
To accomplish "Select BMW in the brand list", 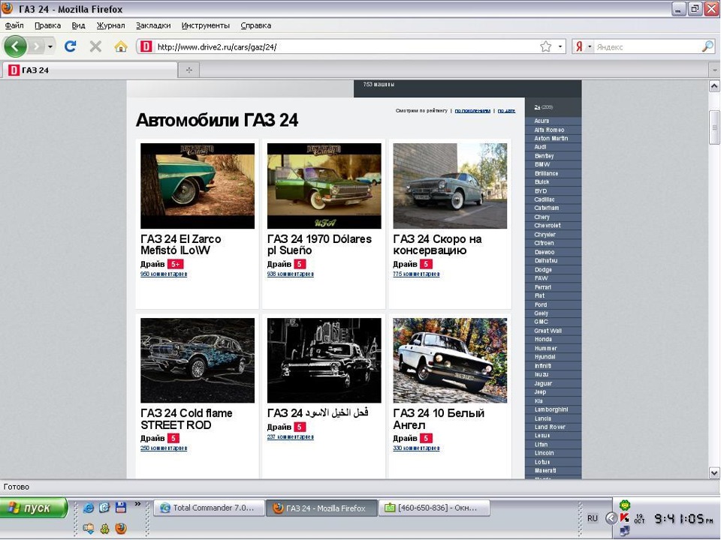I will [542, 164].
